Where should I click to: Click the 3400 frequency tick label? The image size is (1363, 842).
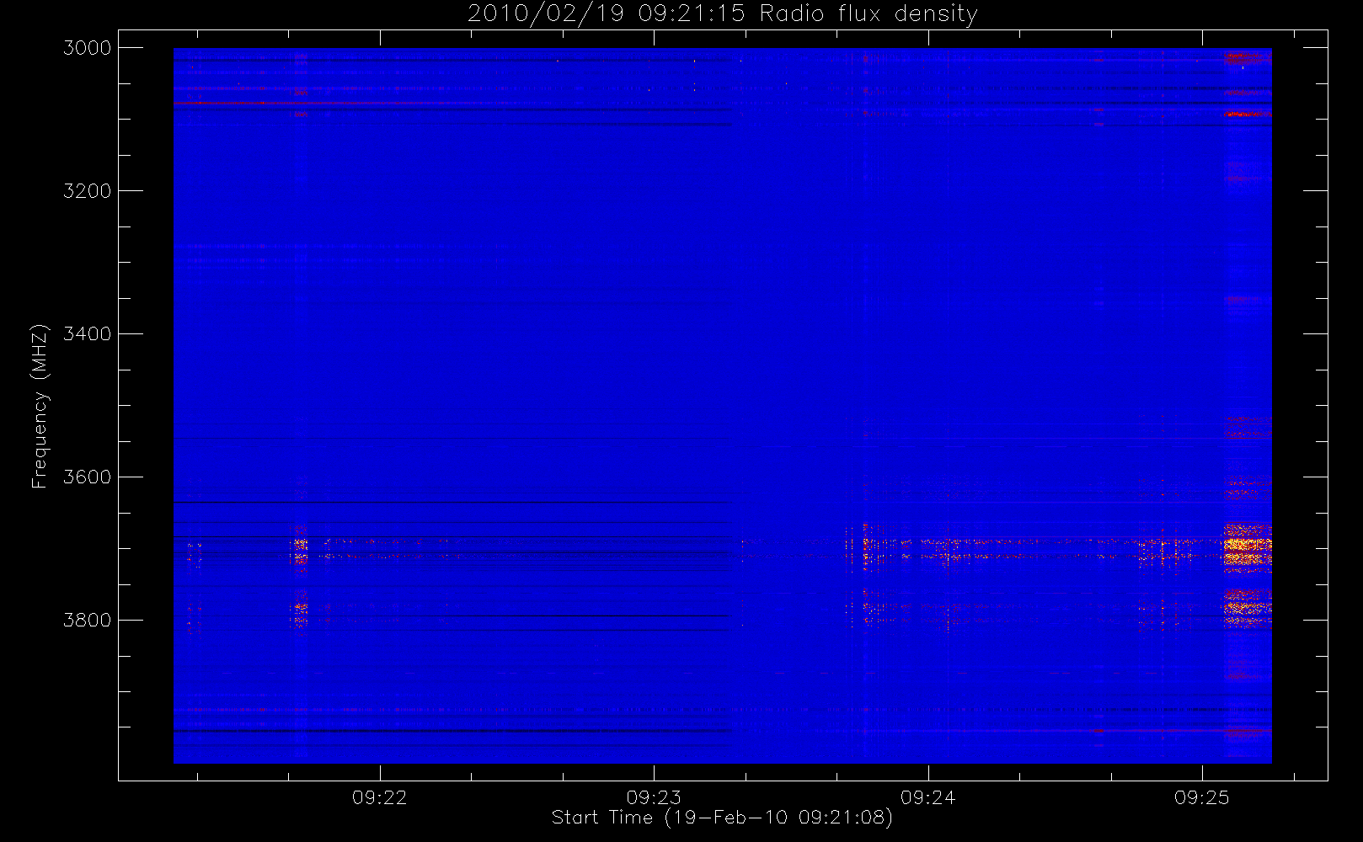click(x=88, y=334)
